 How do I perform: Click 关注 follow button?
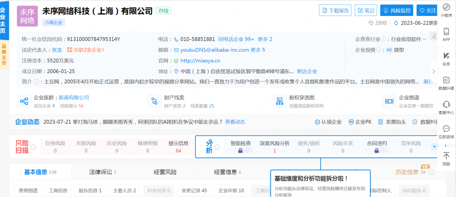click(x=427, y=11)
